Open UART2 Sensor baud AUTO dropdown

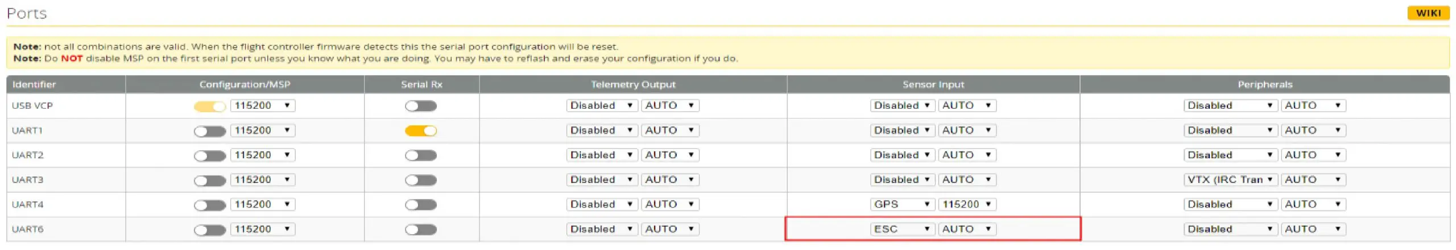(x=967, y=155)
